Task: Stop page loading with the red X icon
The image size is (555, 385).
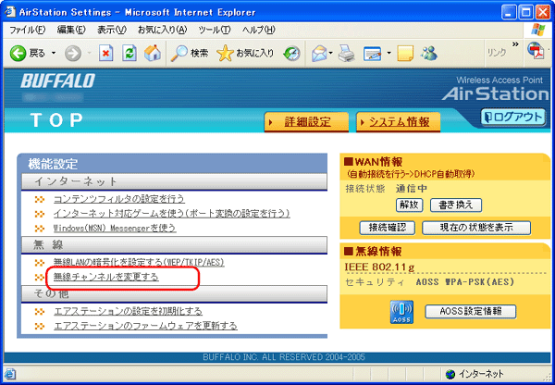Action: click(x=105, y=54)
